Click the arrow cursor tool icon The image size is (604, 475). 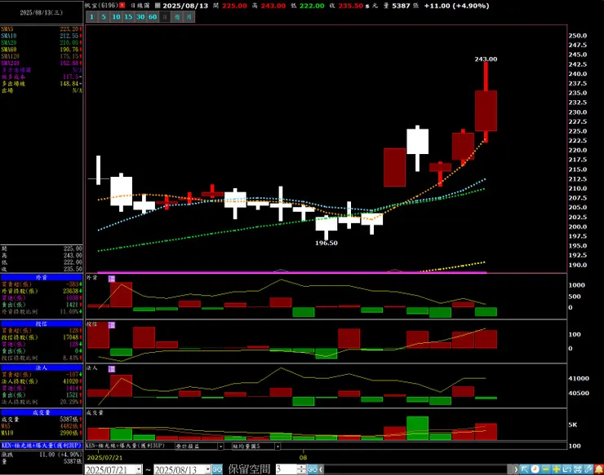524,469
